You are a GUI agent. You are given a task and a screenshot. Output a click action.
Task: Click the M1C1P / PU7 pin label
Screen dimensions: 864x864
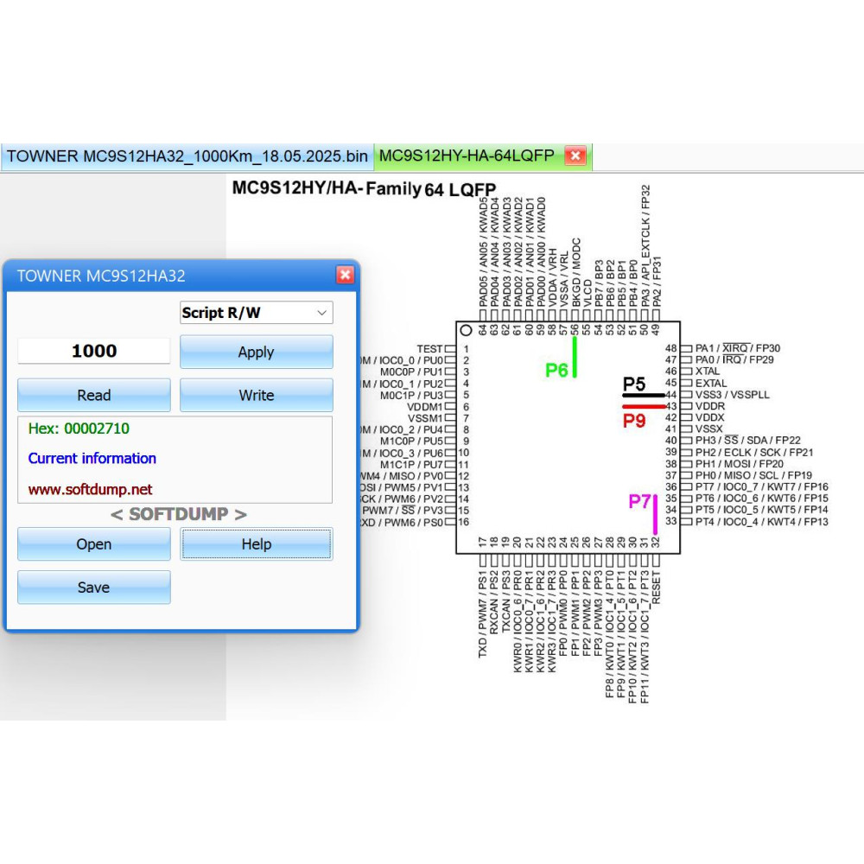coord(411,465)
